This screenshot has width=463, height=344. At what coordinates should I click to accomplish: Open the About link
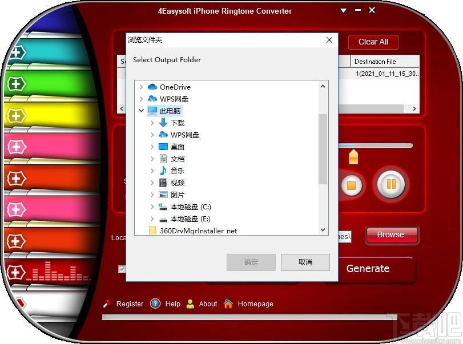click(x=208, y=304)
